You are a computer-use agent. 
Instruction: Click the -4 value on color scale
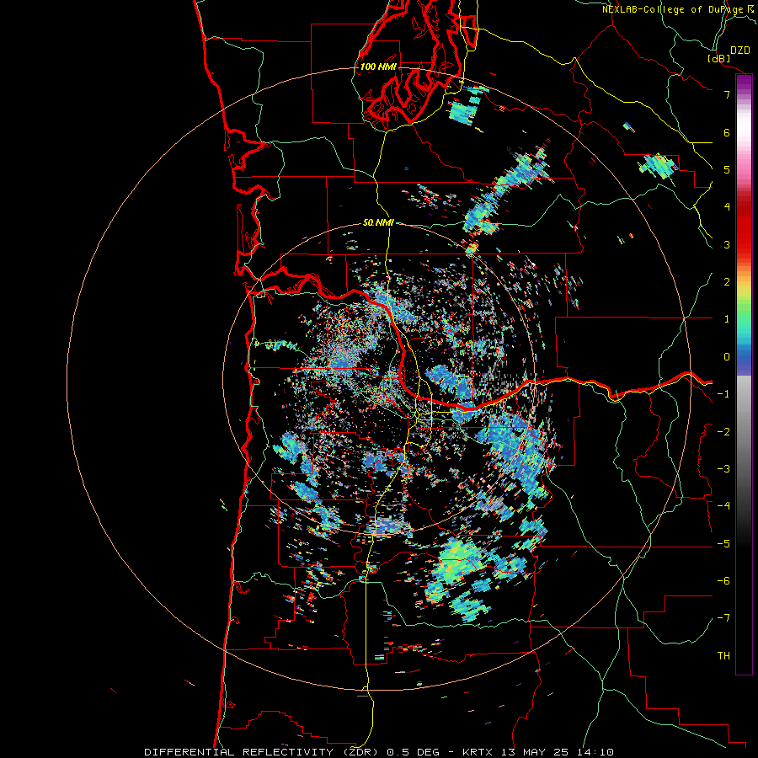coord(723,506)
